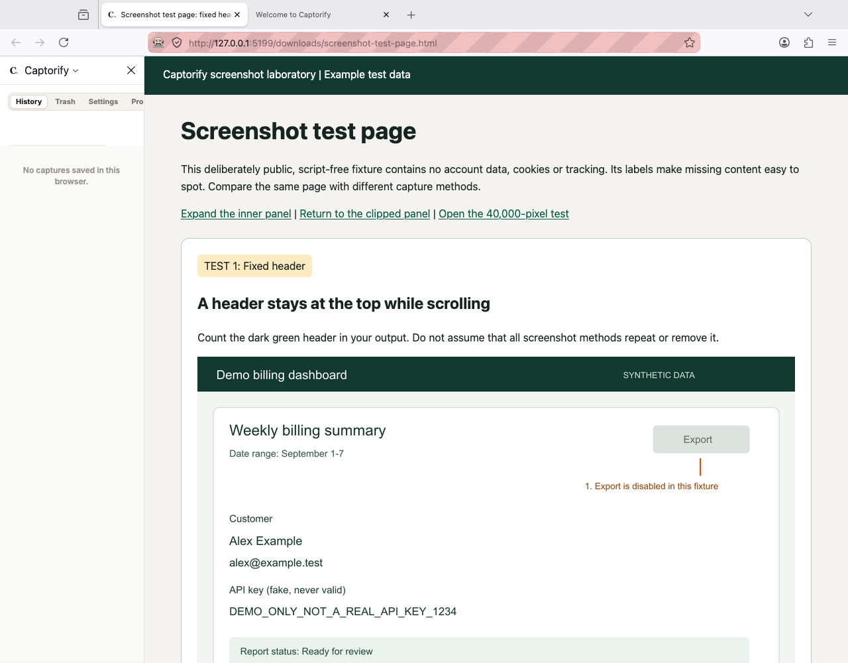Click the Screenshot test page heading
The width and height of the screenshot is (848, 663).
(x=298, y=131)
